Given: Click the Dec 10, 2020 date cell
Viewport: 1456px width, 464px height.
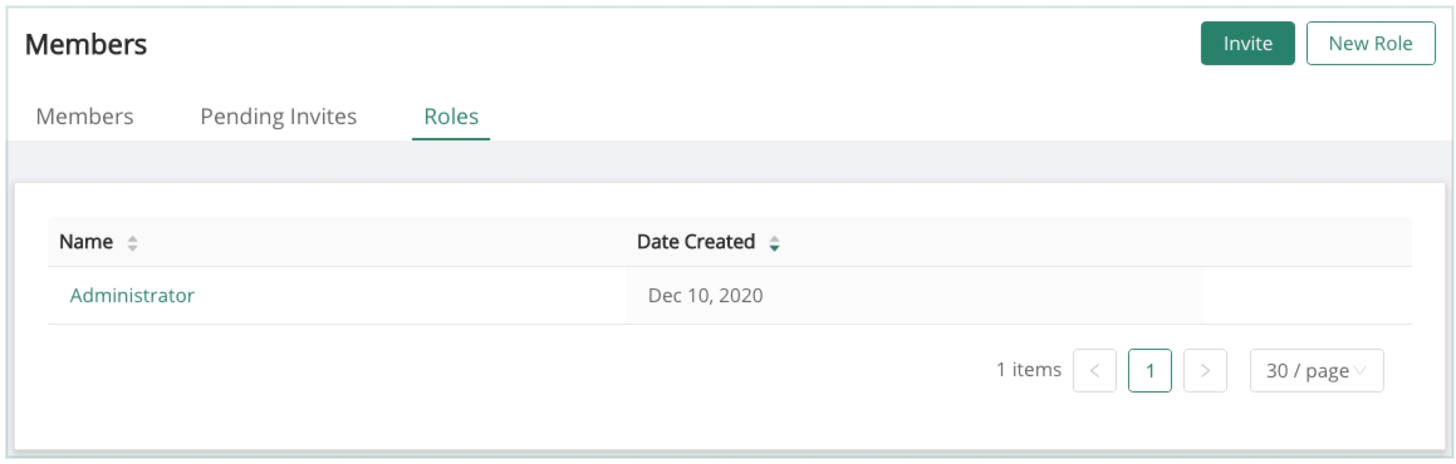Looking at the screenshot, I should click(x=705, y=295).
